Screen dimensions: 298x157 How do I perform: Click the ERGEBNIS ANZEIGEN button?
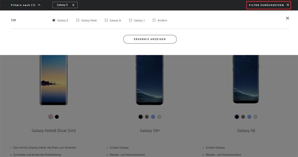(x=150, y=39)
